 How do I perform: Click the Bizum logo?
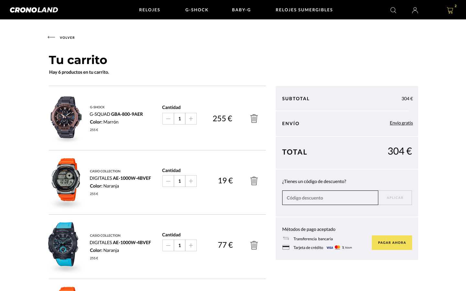pyautogui.click(x=347, y=248)
